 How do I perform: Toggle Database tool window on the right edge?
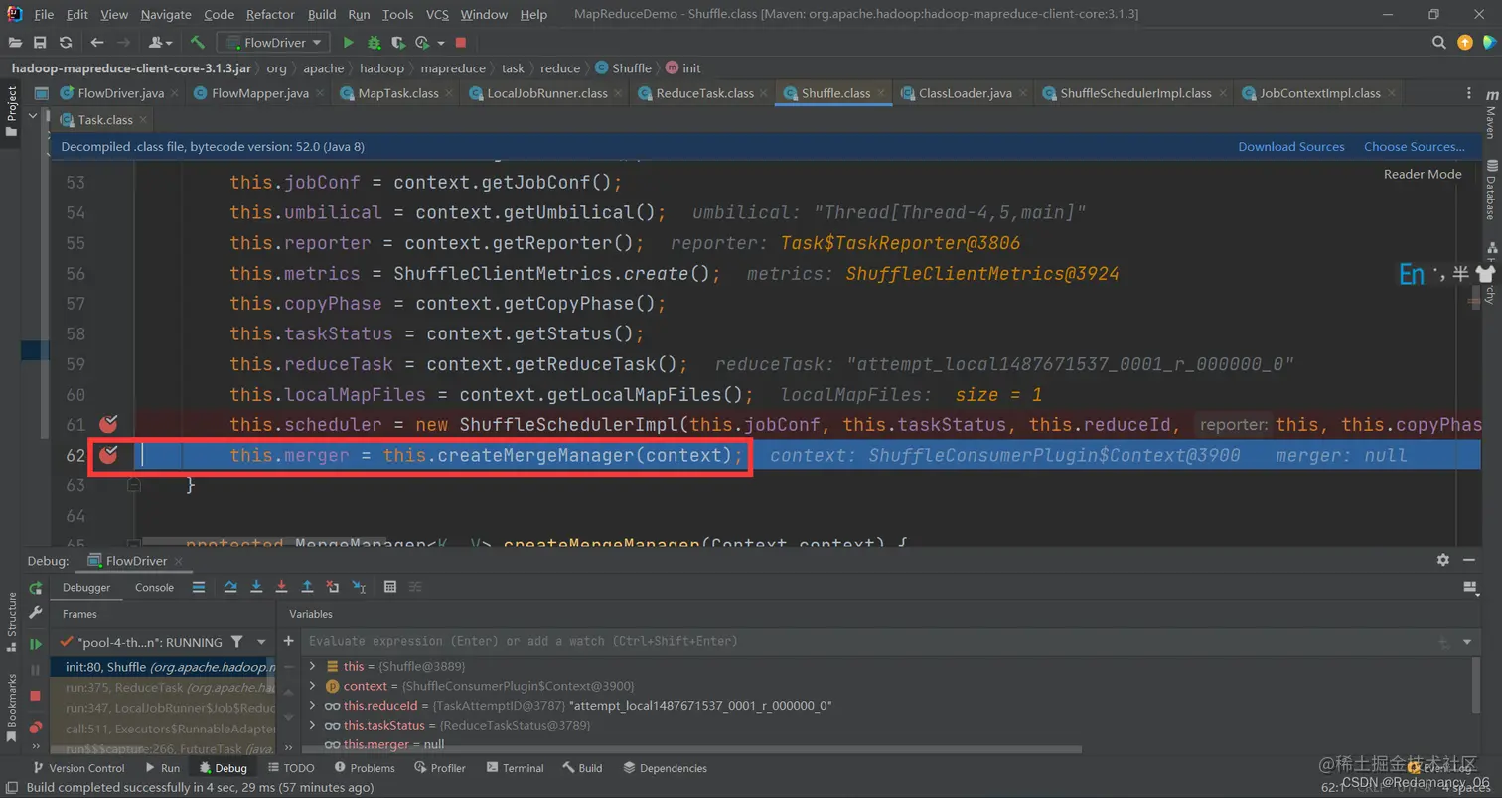pyautogui.click(x=1491, y=190)
